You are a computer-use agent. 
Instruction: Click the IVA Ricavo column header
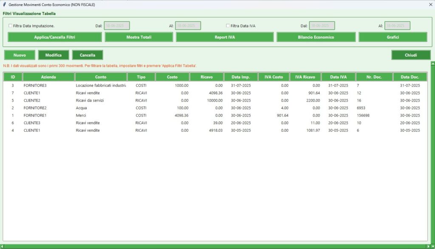305,77
